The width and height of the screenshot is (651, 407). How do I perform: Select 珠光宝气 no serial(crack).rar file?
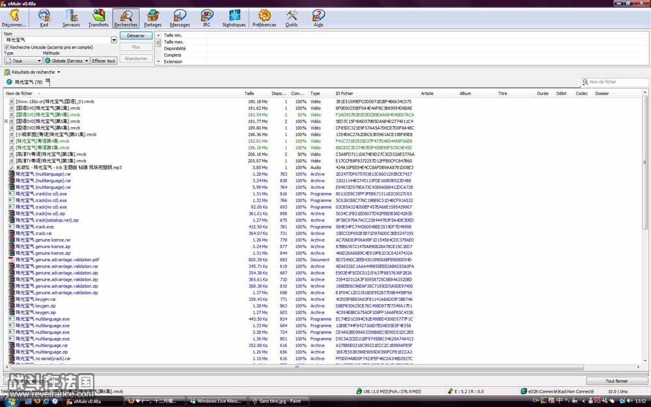(43, 358)
